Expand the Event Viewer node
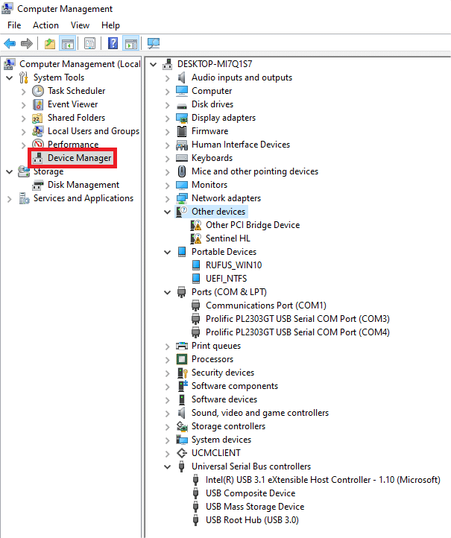 point(23,105)
